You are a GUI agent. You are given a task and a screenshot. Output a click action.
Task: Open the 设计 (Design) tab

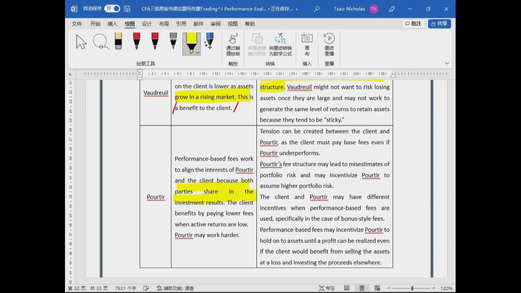coord(147,24)
